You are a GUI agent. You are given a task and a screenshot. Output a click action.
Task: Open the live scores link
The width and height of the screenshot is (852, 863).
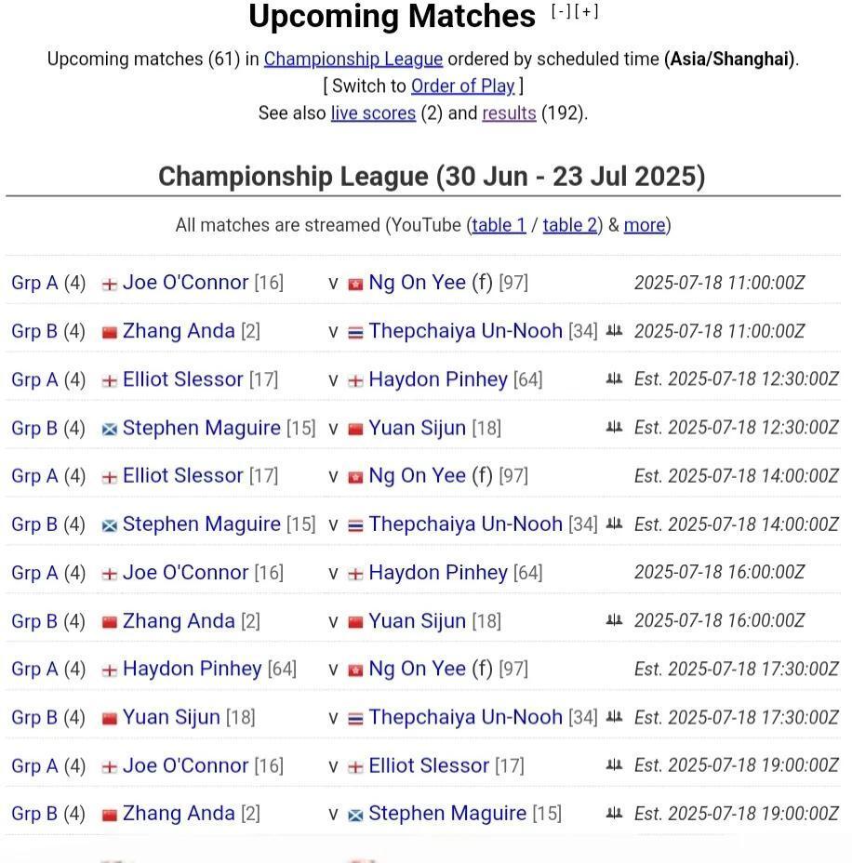coord(373,113)
